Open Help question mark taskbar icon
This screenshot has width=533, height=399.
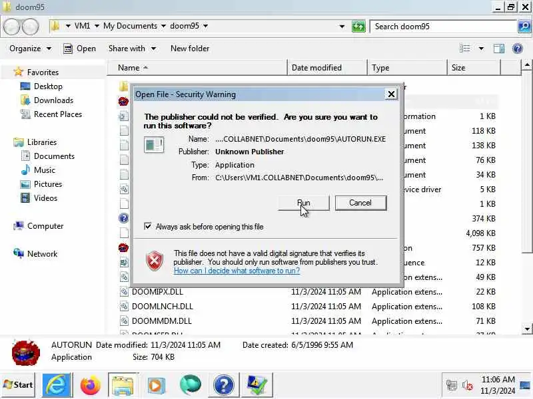click(x=223, y=385)
